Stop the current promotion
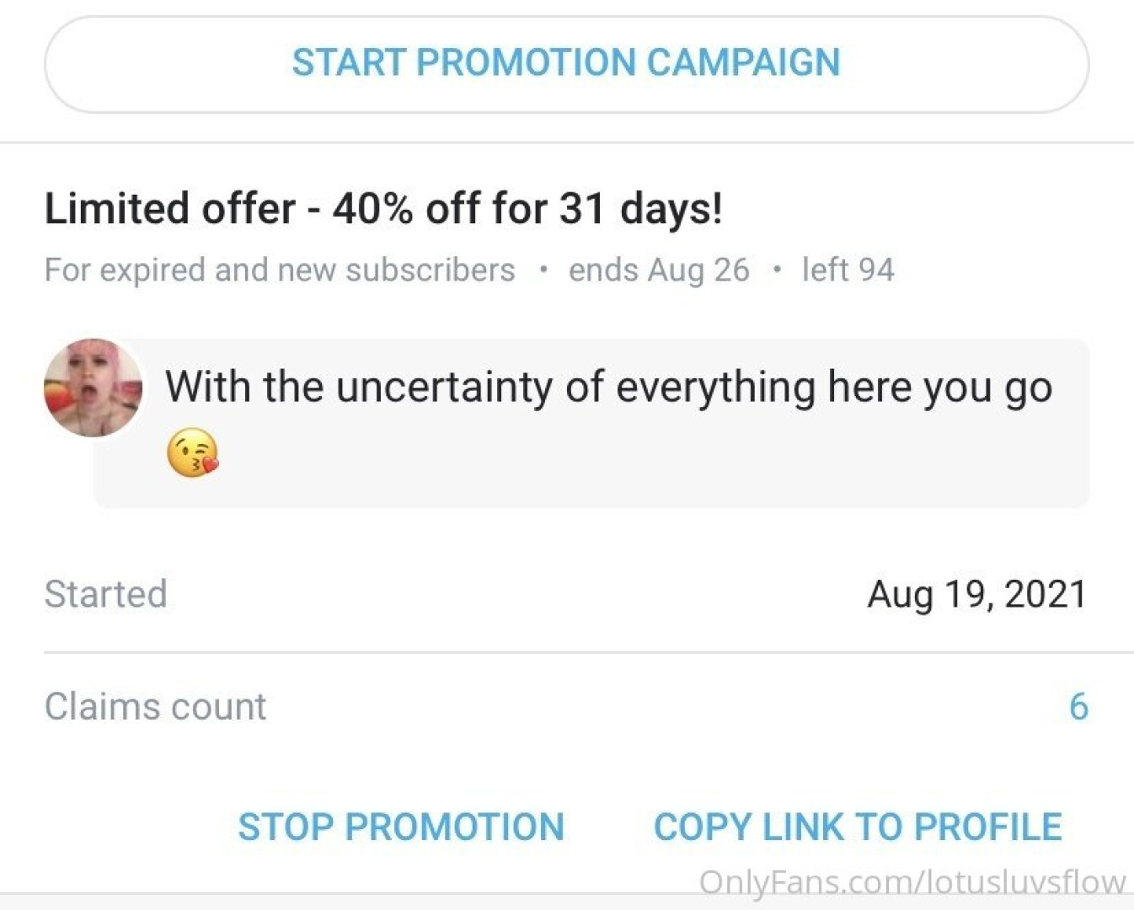The image size is (1134, 910). pyautogui.click(x=401, y=827)
